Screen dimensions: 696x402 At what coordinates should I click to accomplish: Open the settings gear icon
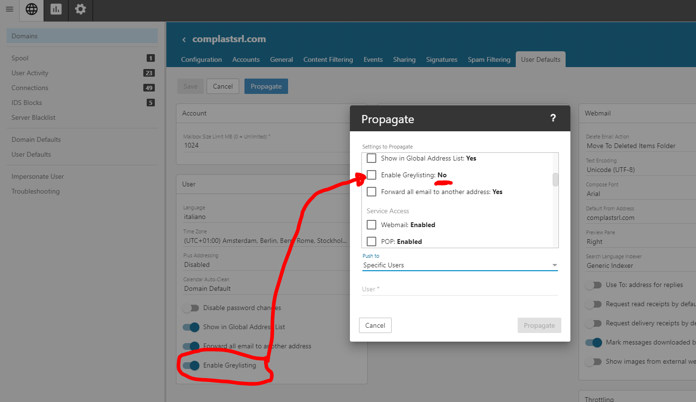click(81, 10)
